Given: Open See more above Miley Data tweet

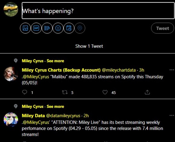Looking at the screenshot, I should [55, 106].
